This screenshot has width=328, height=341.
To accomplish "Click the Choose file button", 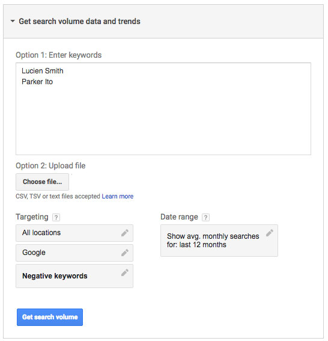I will (43, 182).
